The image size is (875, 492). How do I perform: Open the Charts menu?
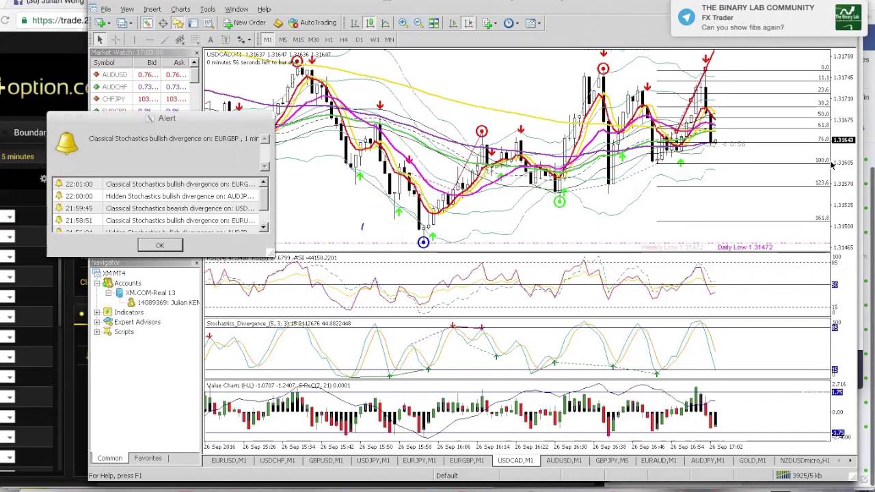[x=180, y=9]
